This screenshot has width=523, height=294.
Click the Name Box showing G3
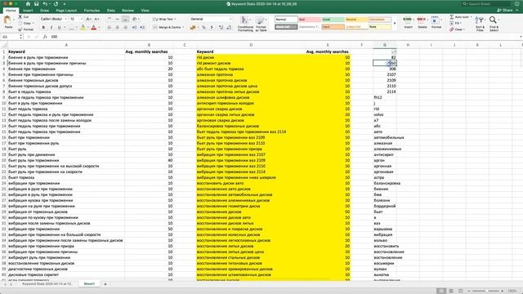pyautogui.click(x=11, y=37)
